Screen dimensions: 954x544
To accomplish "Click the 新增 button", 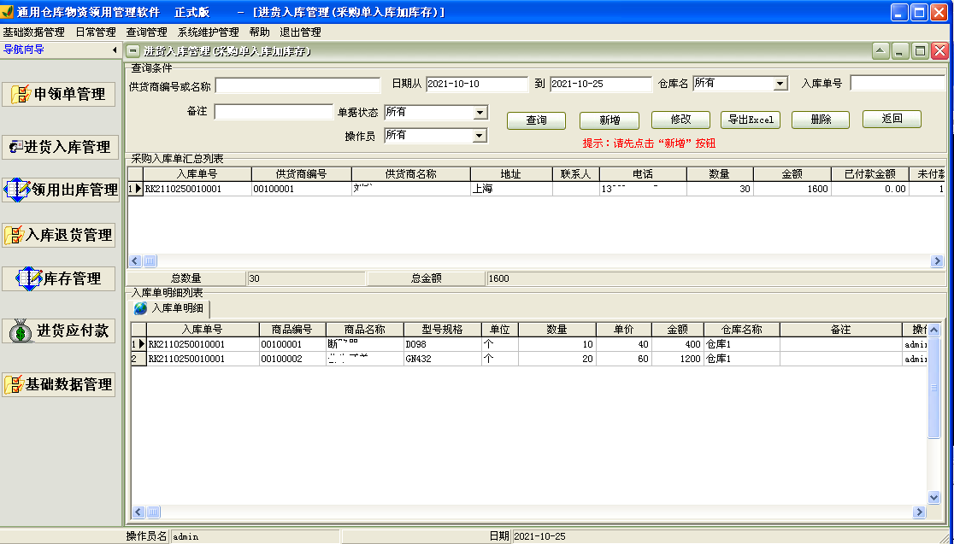I will [x=609, y=120].
